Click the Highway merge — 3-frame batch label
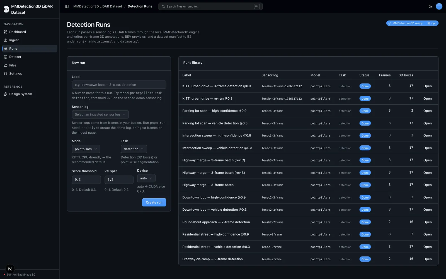The image size is (446, 279). tap(208, 185)
